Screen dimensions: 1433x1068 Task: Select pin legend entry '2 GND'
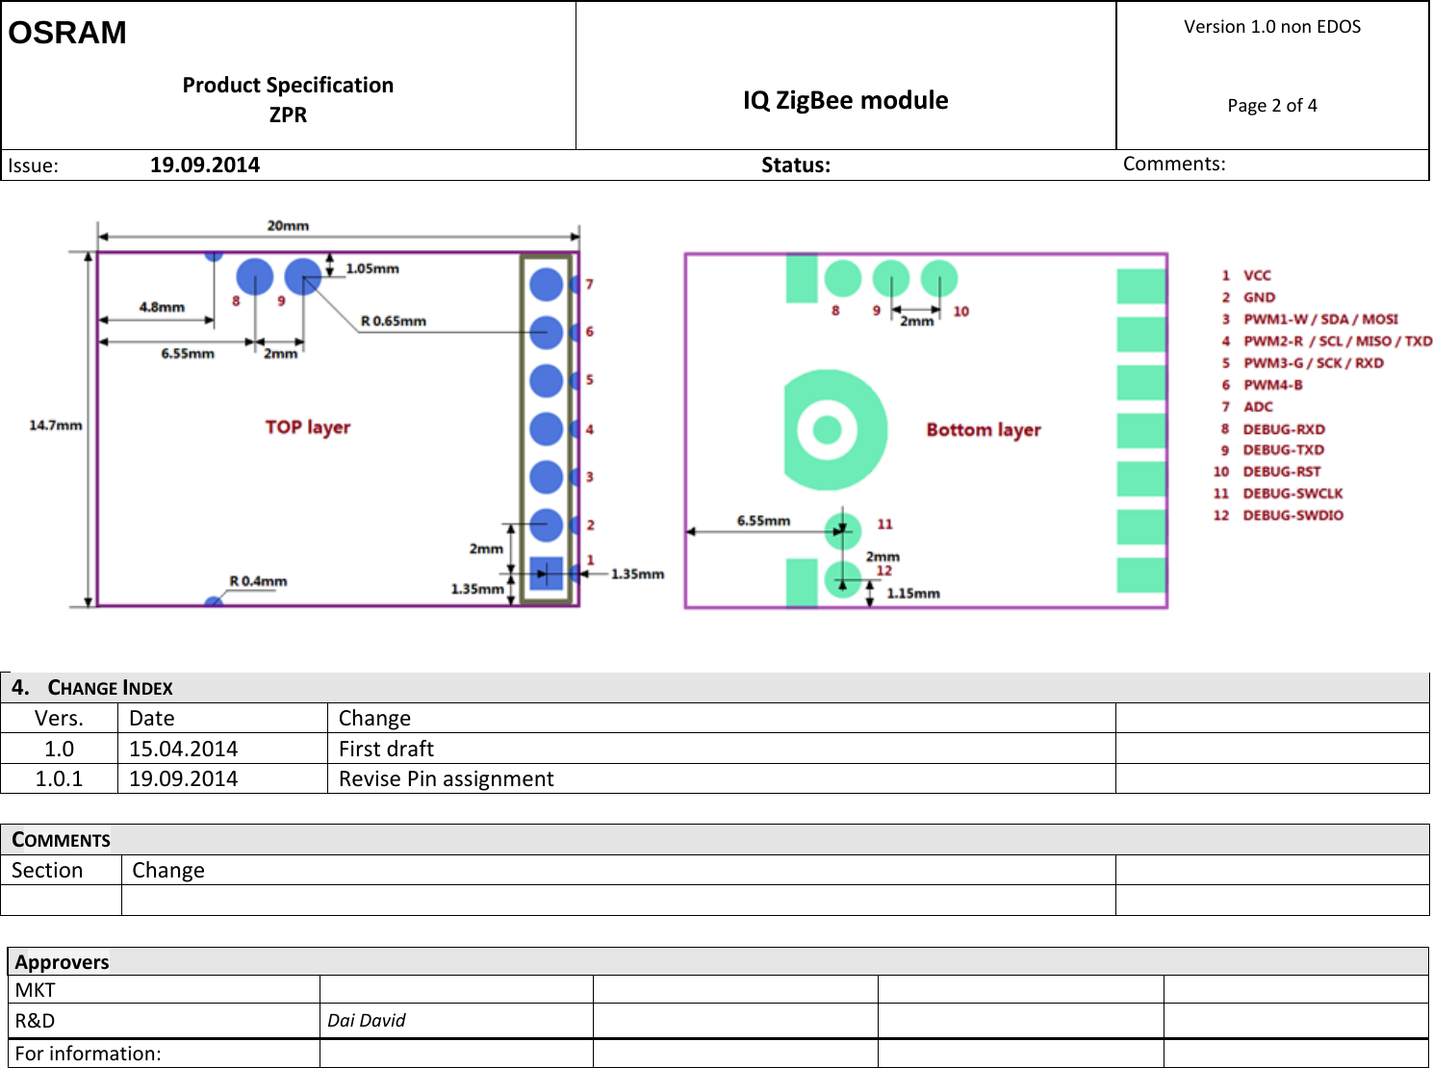pyautogui.click(x=1248, y=297)
